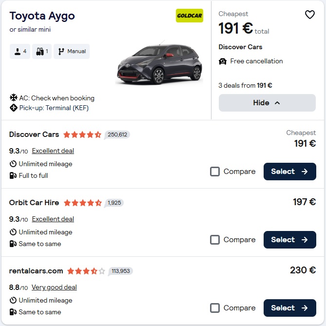Click the manual transmission icon

[x=61, y=51]
